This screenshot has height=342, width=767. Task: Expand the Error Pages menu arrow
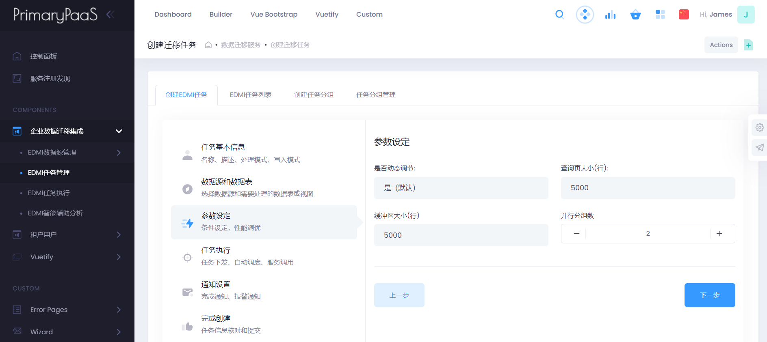tap(119, 310)
